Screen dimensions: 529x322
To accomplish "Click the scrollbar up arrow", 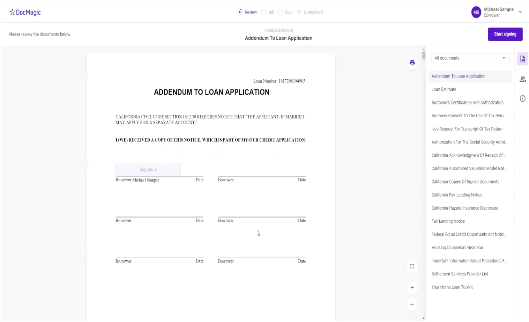I will tap(424, 49).
